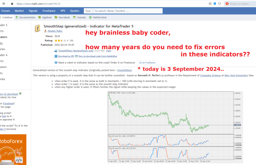Click Download as ZIP link
The height and width of the screenshot is (165, 256).
66,56
